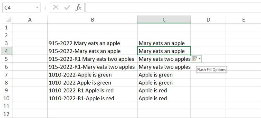This screenshot has width=261, height=118.
Task: Select column D header
Action: [208, 20]
